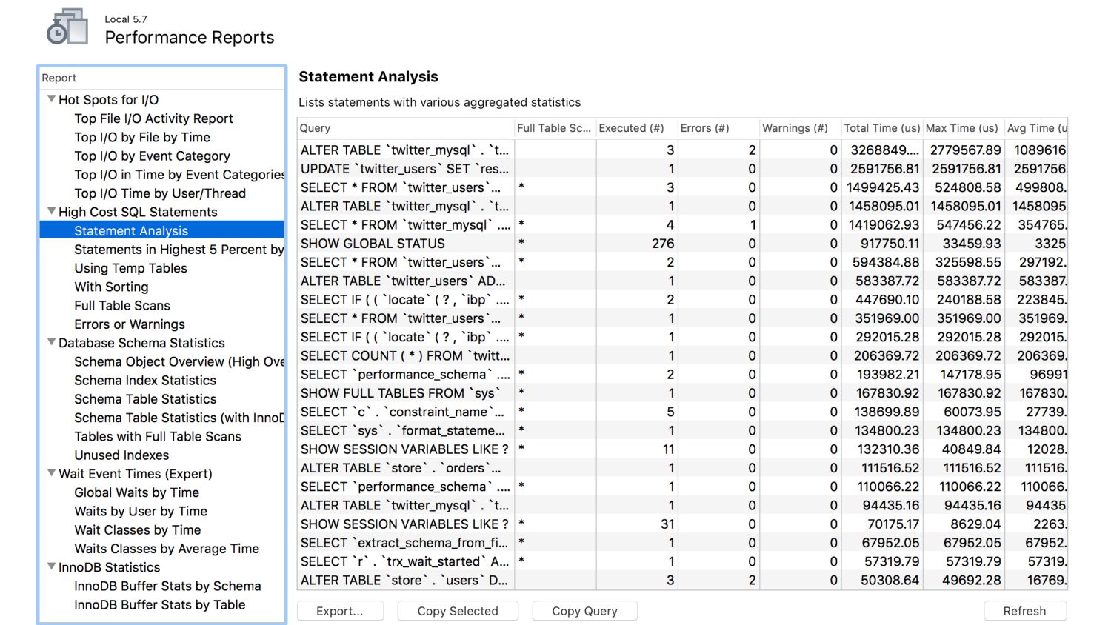Select the ALTER TABLE `twitter_users` AD... row

click(682, 281)
